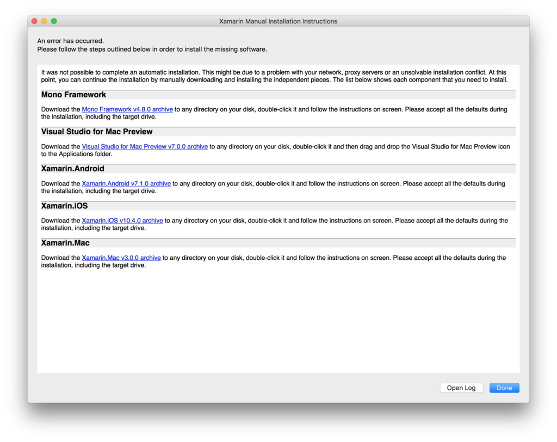The height and width of the screenshot is (442, 557).
Task: Open the Visual Studio for Mac Preview v7.0.0 archive link
Action: click(145, 147)
